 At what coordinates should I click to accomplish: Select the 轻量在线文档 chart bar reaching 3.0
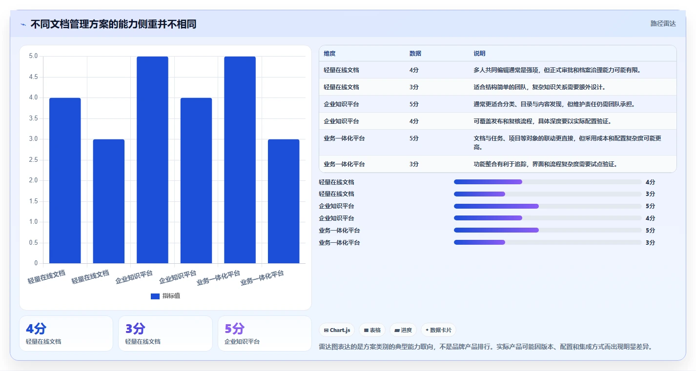pos(109,201)
